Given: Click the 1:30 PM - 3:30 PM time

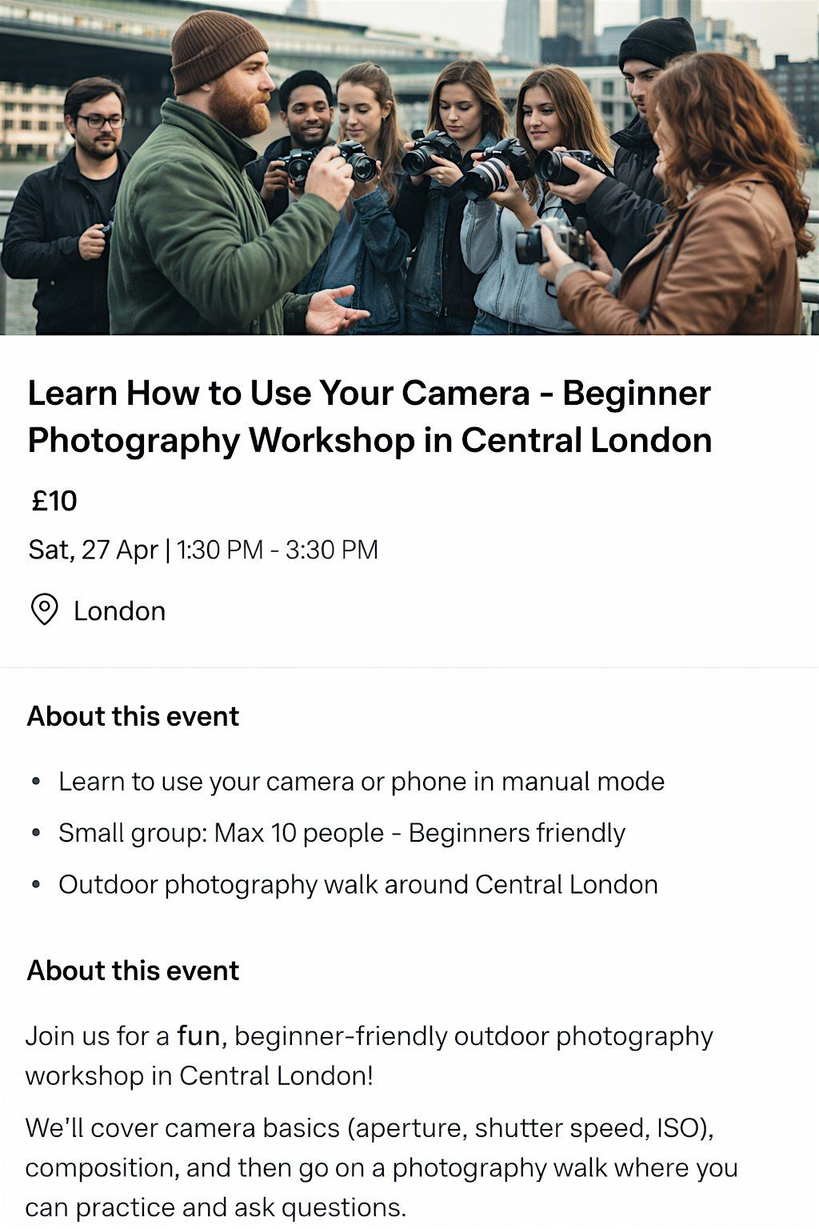Looking at the screenshot, I should tap(277, 550).
